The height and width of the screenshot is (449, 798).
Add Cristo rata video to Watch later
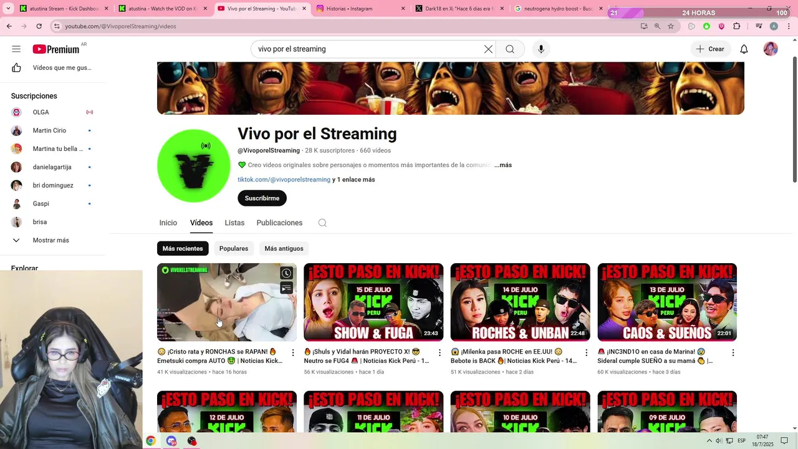click(x=286, y=273)
